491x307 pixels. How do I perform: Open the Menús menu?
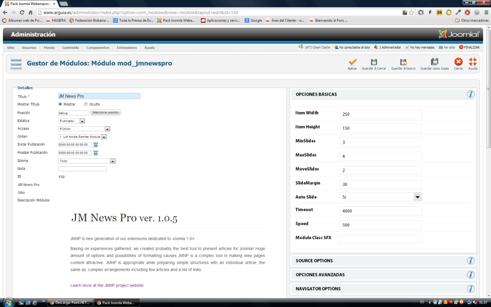tap(49, 48)
